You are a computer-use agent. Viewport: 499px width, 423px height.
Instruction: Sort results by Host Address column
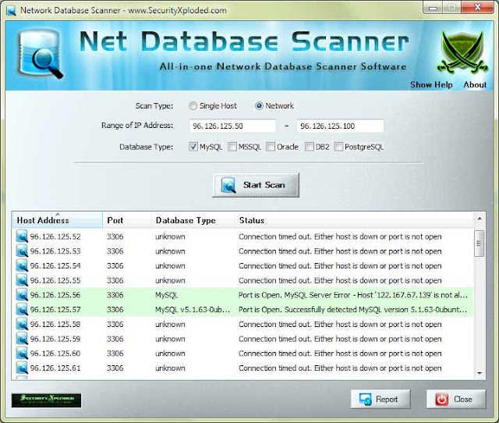pos(58,220)
